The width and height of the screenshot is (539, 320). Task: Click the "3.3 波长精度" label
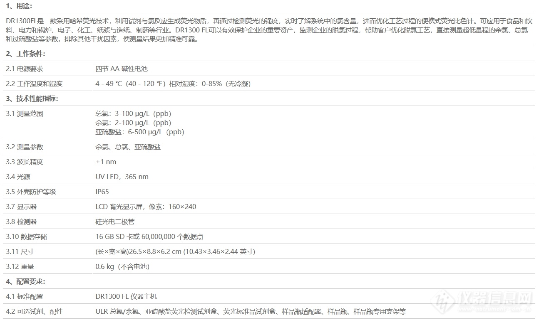pyautogui.click(x=25, y=162)
